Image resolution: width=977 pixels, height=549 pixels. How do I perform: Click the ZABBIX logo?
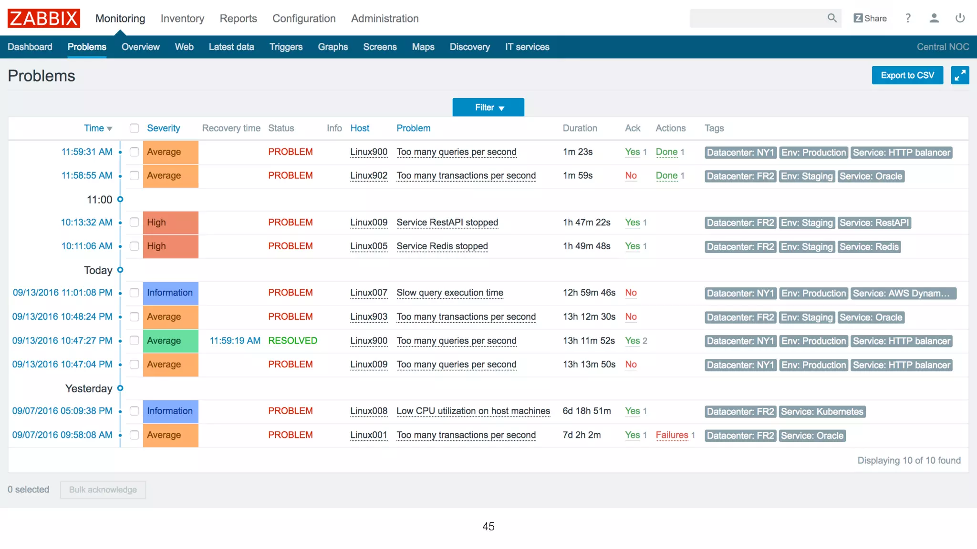(x=43, y=18)
